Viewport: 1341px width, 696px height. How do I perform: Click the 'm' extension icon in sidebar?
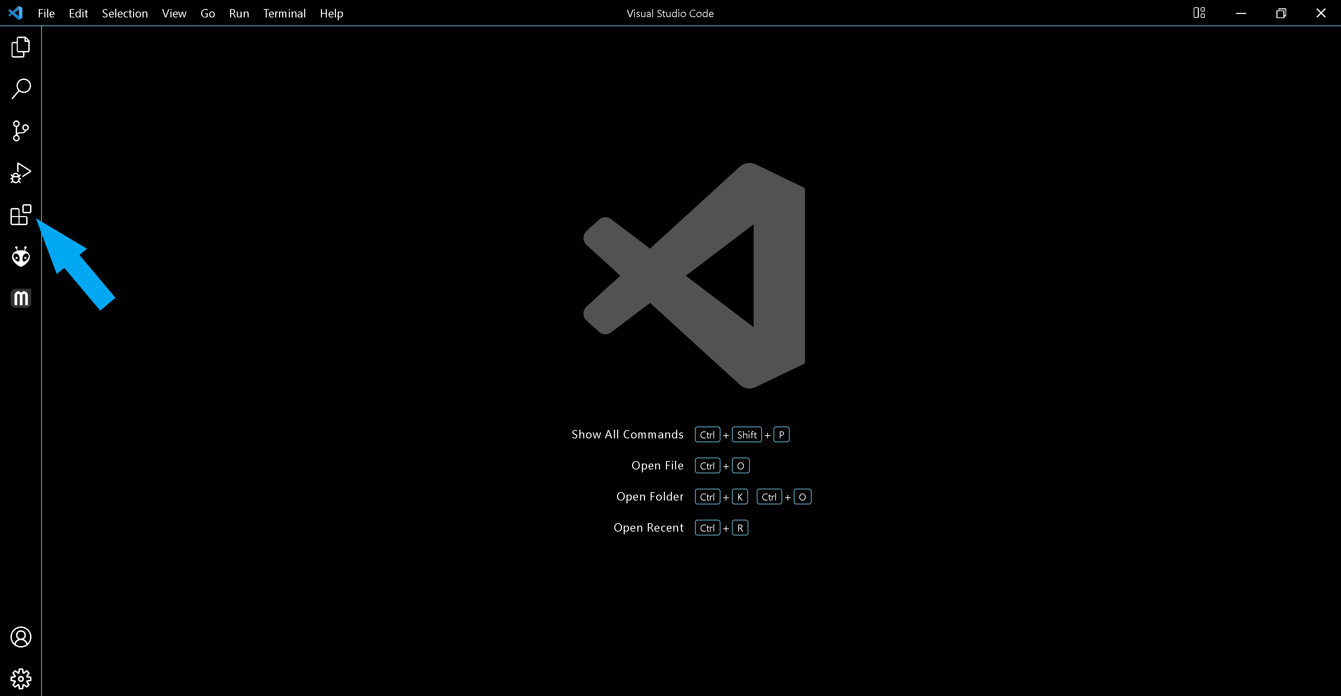(x=20, y=298)
